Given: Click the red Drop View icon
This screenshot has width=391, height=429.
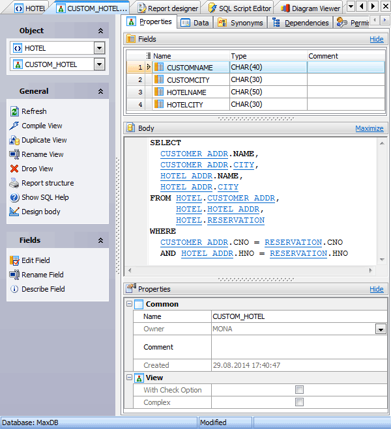Looking at the screenshot, I should click(14, 169).
